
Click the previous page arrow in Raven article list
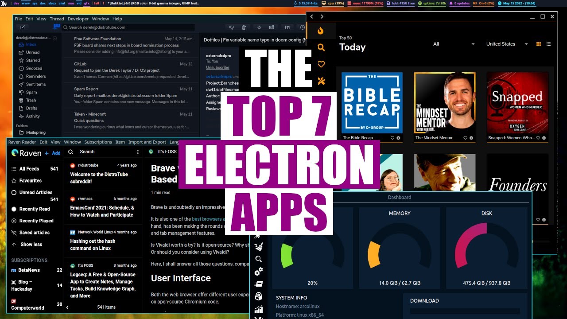tap(67, 307)
